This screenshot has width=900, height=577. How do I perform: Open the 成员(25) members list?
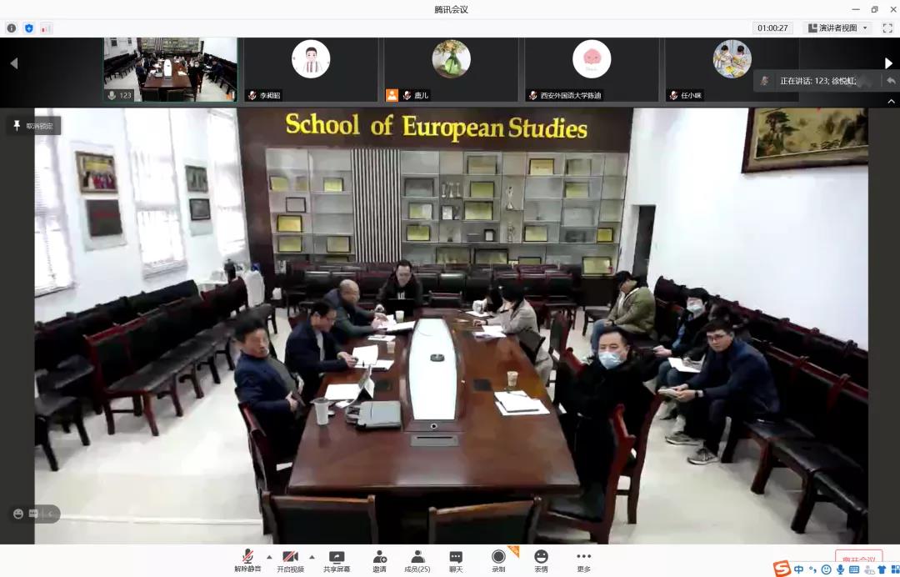(x=417, y=559)
